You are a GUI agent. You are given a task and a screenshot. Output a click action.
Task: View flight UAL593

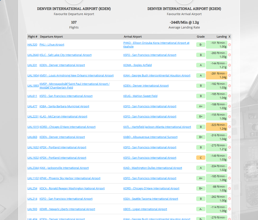32,209
